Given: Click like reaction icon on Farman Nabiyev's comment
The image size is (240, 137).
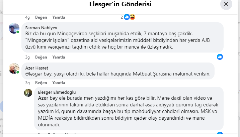Looking at the screenshot, I should [220, 57].
